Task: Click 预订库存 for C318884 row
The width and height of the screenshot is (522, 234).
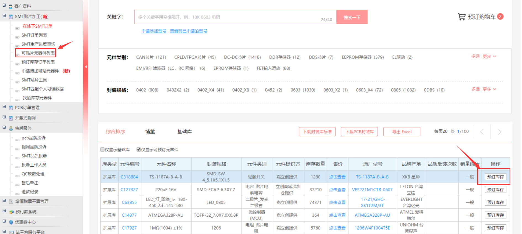Action: pyautogui.click(x=495, y=177)
